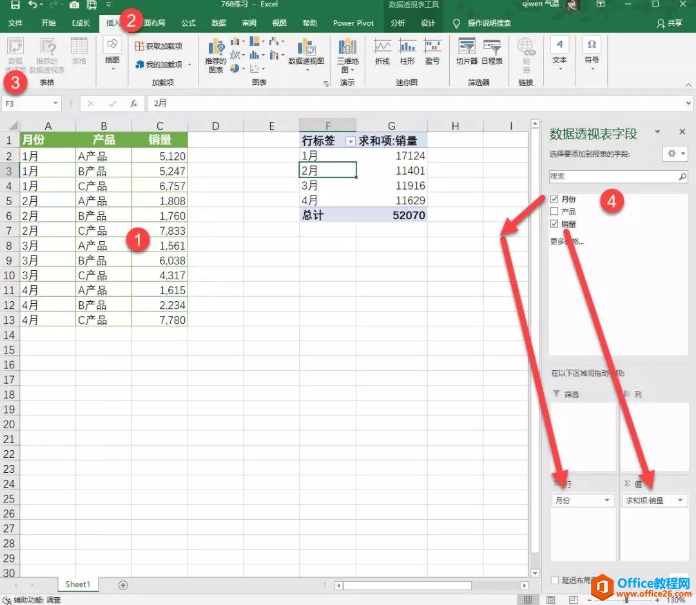Insert a pie chart from the 图表 group
Image resolution: width=696 pixels, height=605 pixels.
pos(235,66)
